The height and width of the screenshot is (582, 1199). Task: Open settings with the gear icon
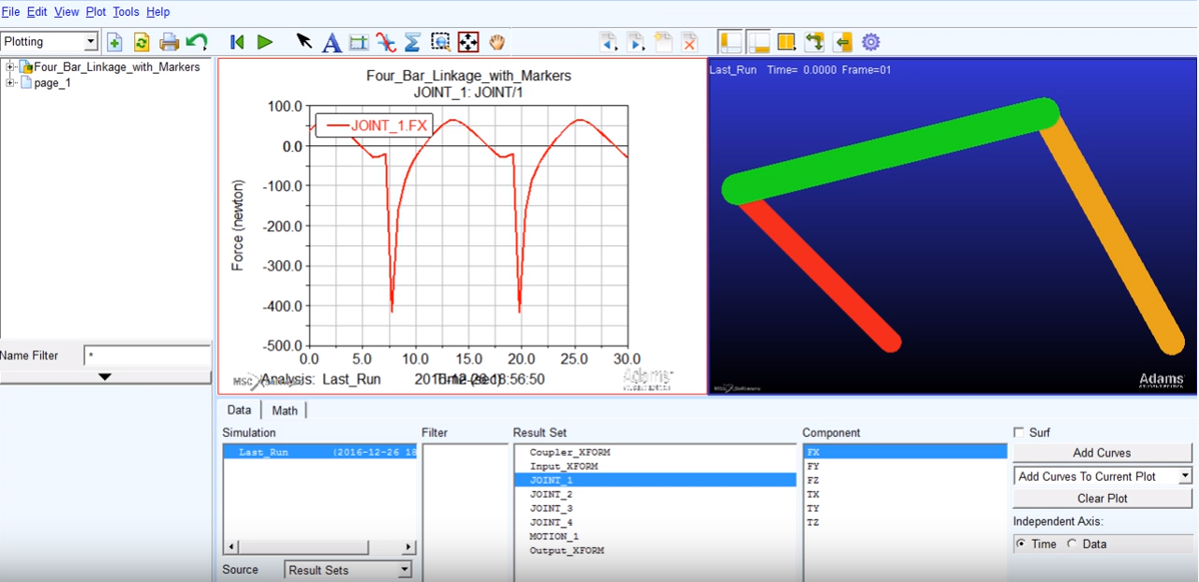point(871,42)
